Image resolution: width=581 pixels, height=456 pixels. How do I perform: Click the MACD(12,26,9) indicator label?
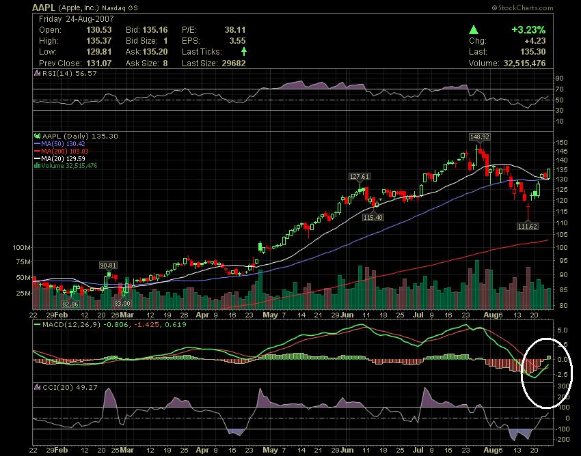[x=72, y=325]
